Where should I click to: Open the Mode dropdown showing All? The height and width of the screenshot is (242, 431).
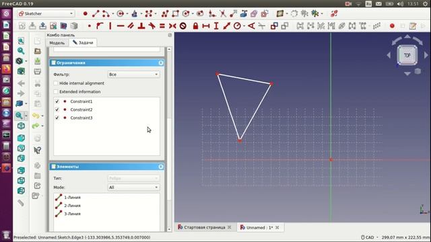click(x=133, y=188)
